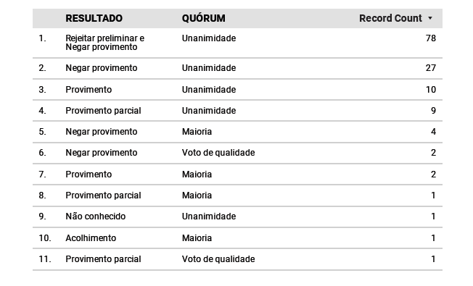Click Provimento in row 3
This screenshot has height=286, width=473.
pyautogui.click(x=89, y=90)
